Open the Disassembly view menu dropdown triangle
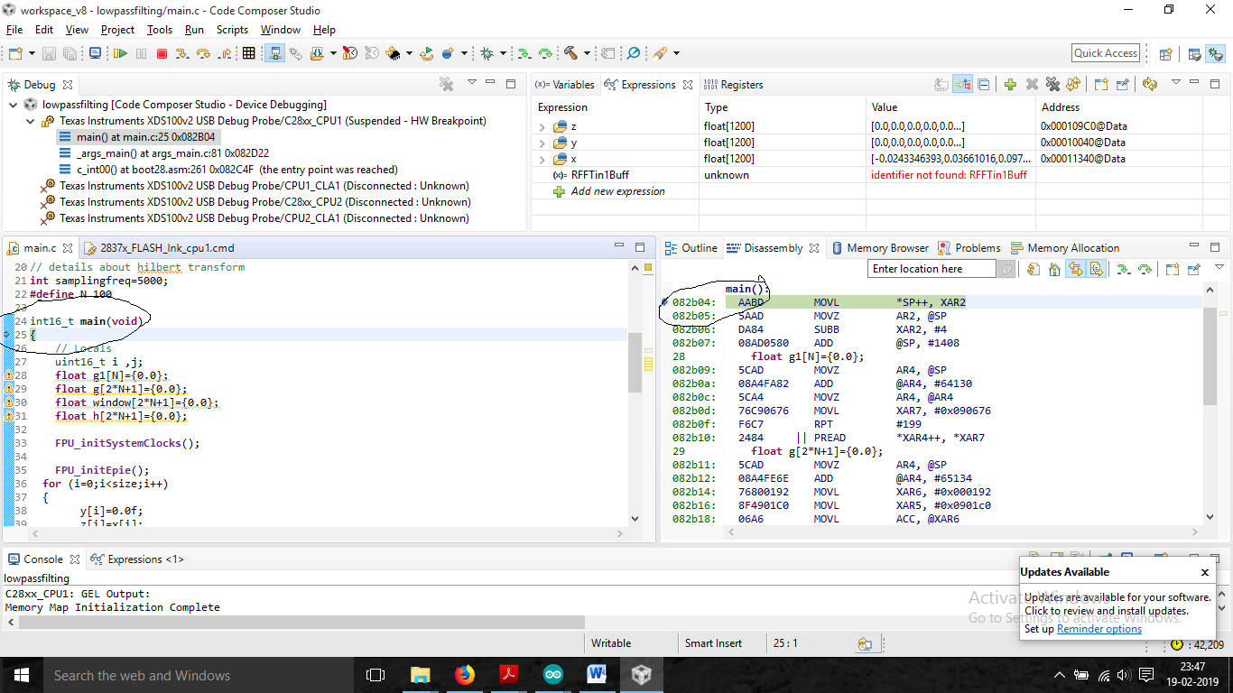The height and width of the screenshot is (693, 1233). [1220, 267]
